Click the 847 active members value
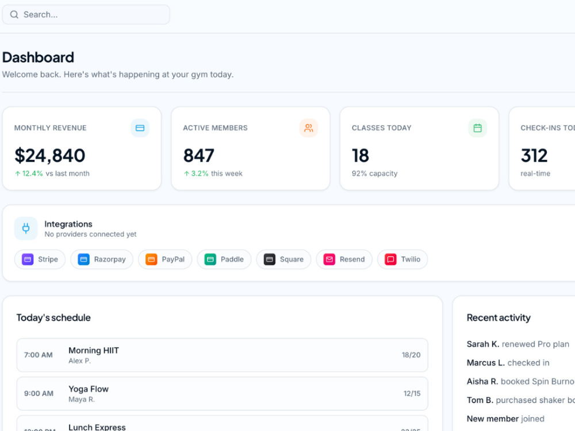 (199, 155)
